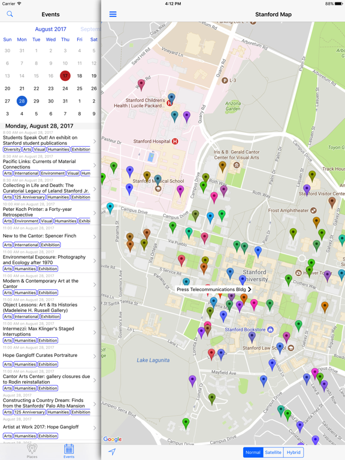Viewport: 345px width, 460px height.
Task: Switch to the Places tab
Action: (32, 451)
